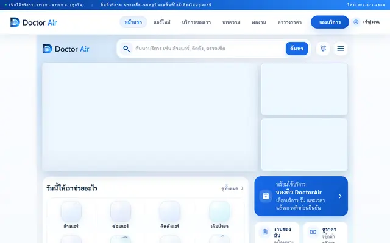The height and width of the screenshot is (243, 390).
Task: Click the phone number 087-671-2664 in the top bar
Action: (371, 5)
